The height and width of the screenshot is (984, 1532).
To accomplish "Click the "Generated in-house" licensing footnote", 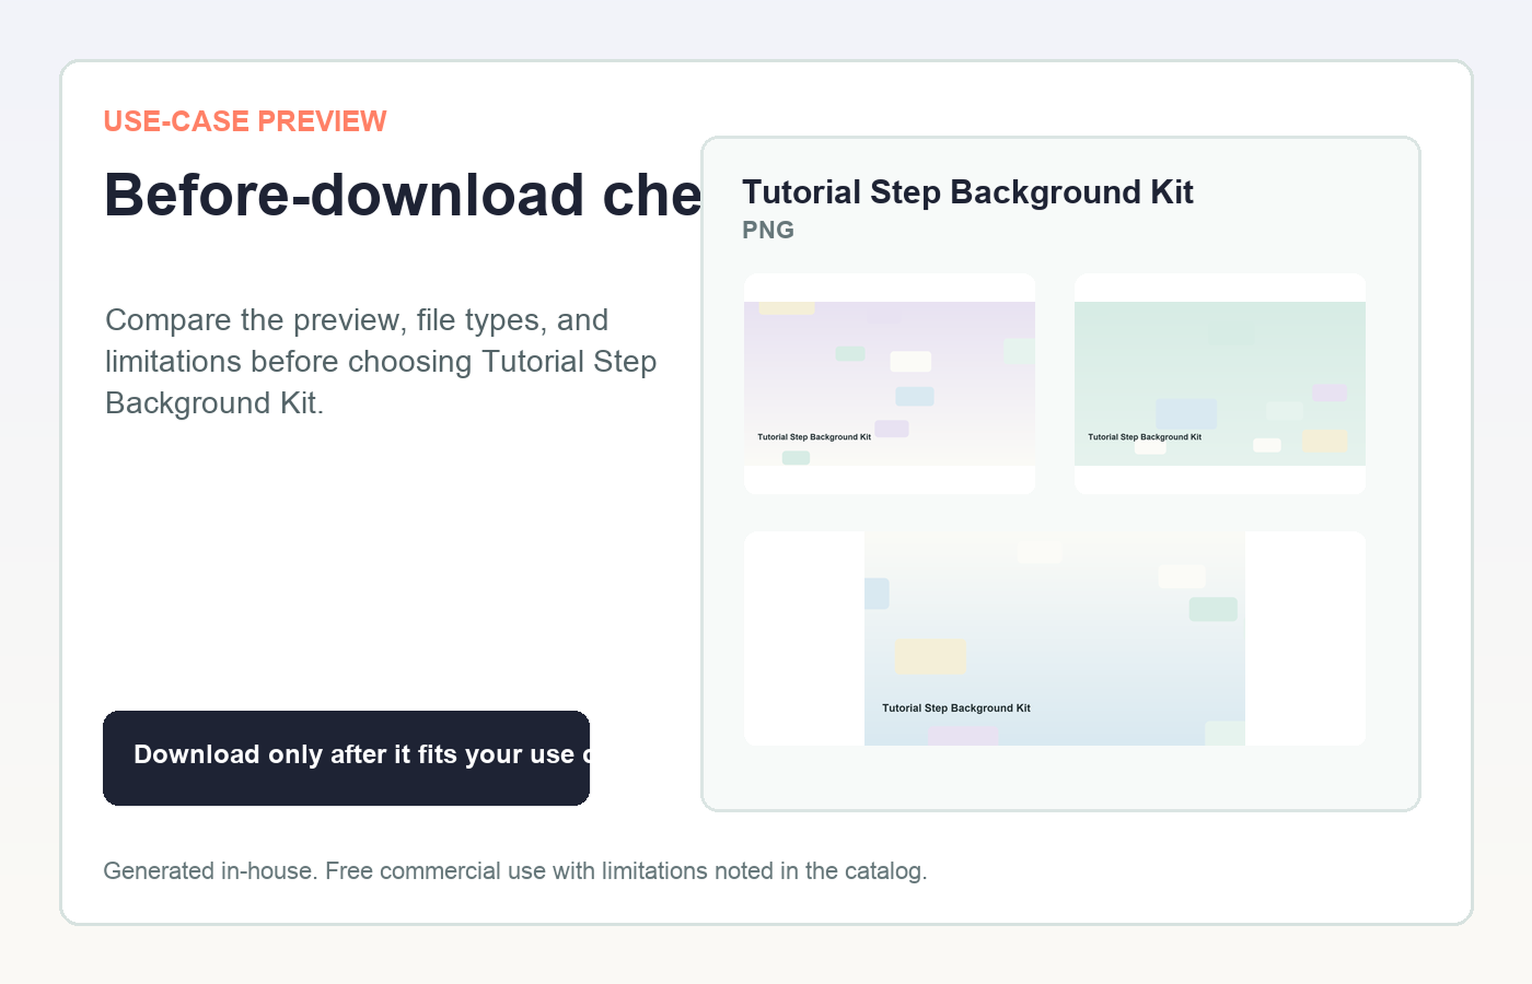I will click(515, 871).
